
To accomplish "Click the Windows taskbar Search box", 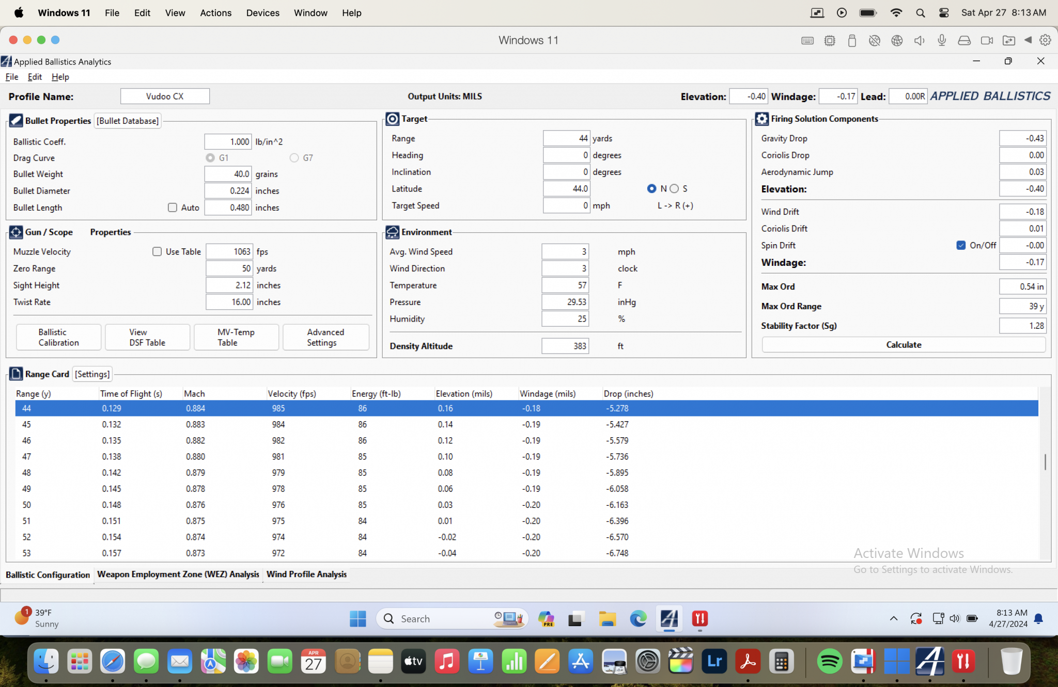I will click(452, 618).
